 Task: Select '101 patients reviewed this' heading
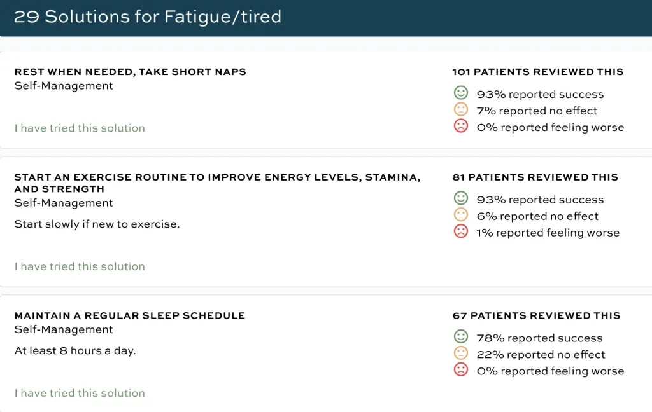(537, 72)
